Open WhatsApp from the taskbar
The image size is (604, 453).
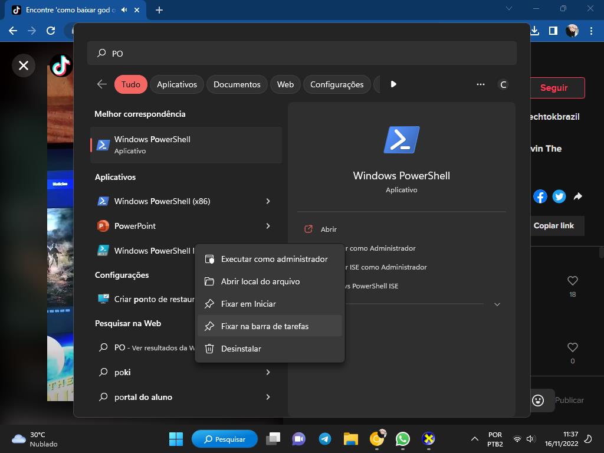click(x=403, y=439)
